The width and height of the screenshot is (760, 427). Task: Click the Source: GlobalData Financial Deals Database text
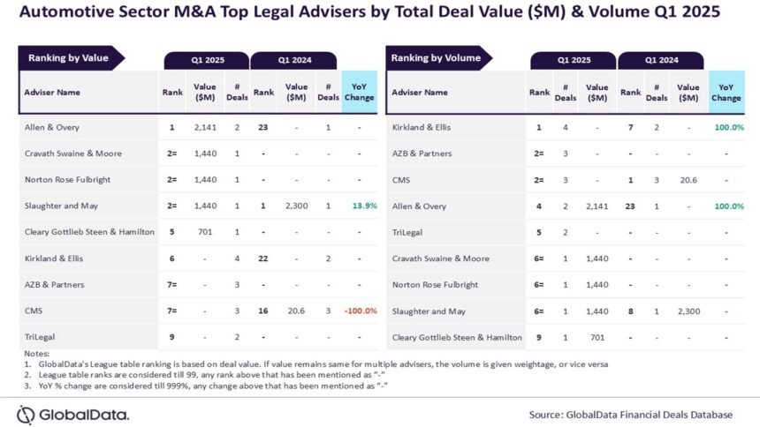(631, 415)
